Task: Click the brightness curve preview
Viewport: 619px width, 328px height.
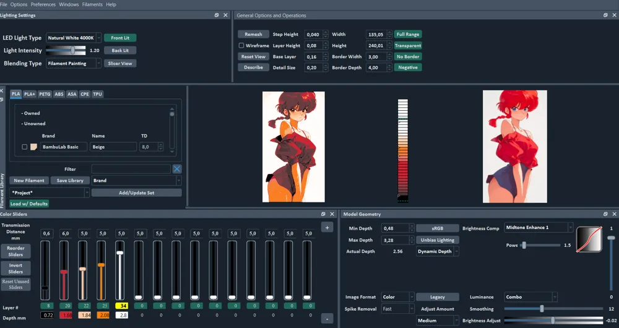Action: click(x=589, y=239)
